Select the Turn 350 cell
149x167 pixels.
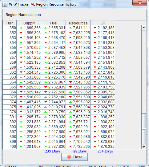pos(10,28)
